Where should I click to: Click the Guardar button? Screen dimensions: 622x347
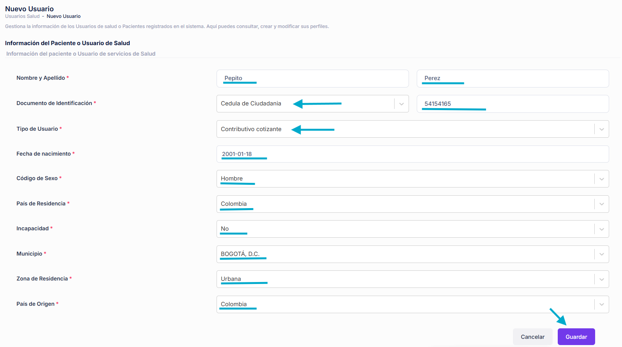coord(576,336)
